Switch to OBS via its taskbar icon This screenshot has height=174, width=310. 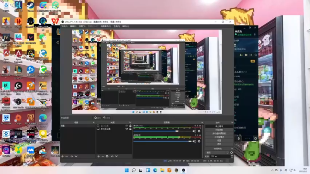(x=183, y=170)
